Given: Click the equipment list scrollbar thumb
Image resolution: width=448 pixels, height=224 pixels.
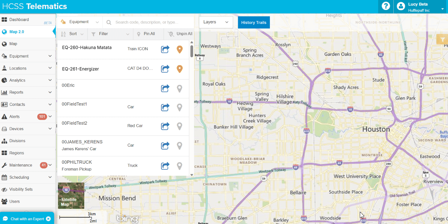Looking at the screenshot, I should [192, 51].
